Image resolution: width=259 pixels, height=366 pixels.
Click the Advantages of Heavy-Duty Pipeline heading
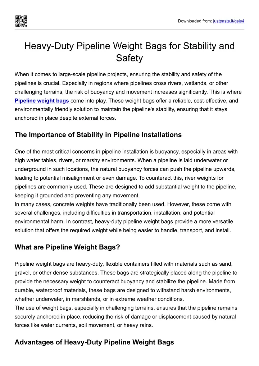(x=94, y=342)
